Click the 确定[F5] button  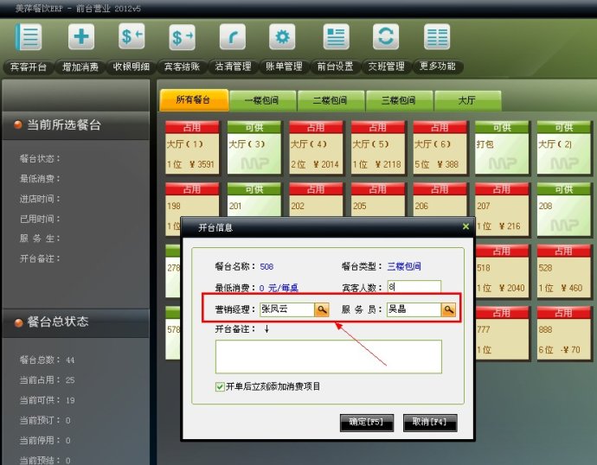pyautogui.click(x=367, y=423)
